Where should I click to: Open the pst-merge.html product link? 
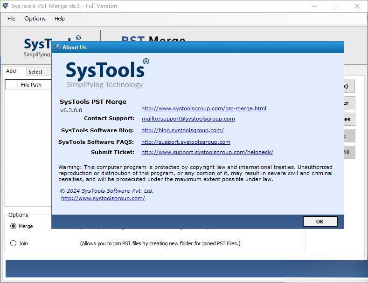[x=204, y=108]
